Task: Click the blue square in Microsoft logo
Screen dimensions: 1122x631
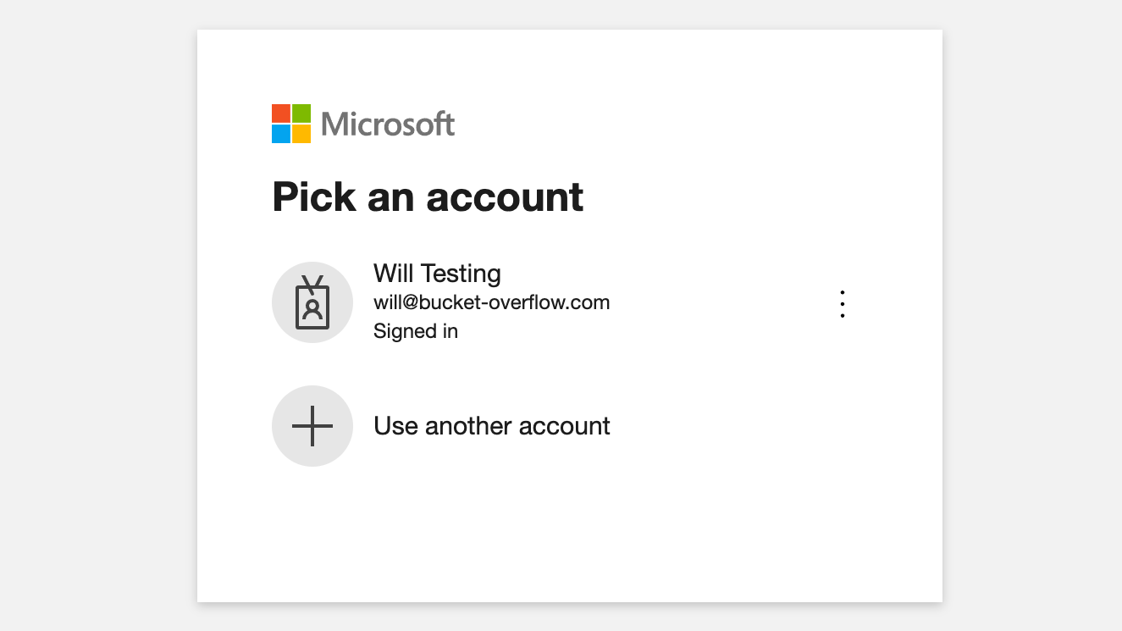Action: [x=281, y=134]
